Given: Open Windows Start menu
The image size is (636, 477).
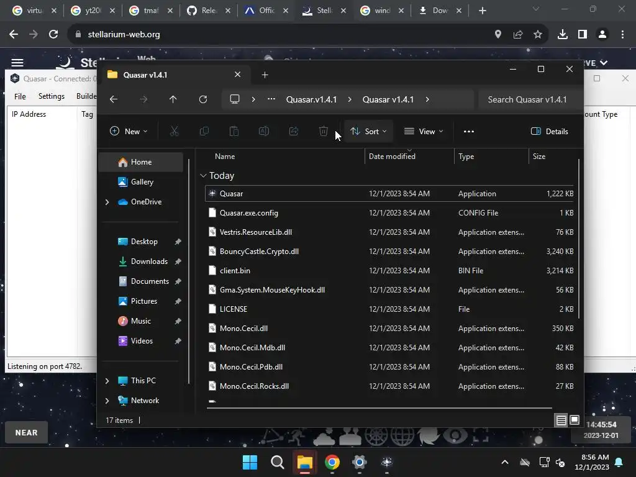Looking at the screenshot, I should pyautogui.click(x=250, y=462).
